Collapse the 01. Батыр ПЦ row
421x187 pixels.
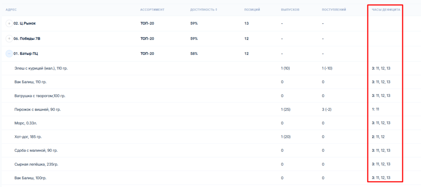pyautogui.click(x=9, y=53)
